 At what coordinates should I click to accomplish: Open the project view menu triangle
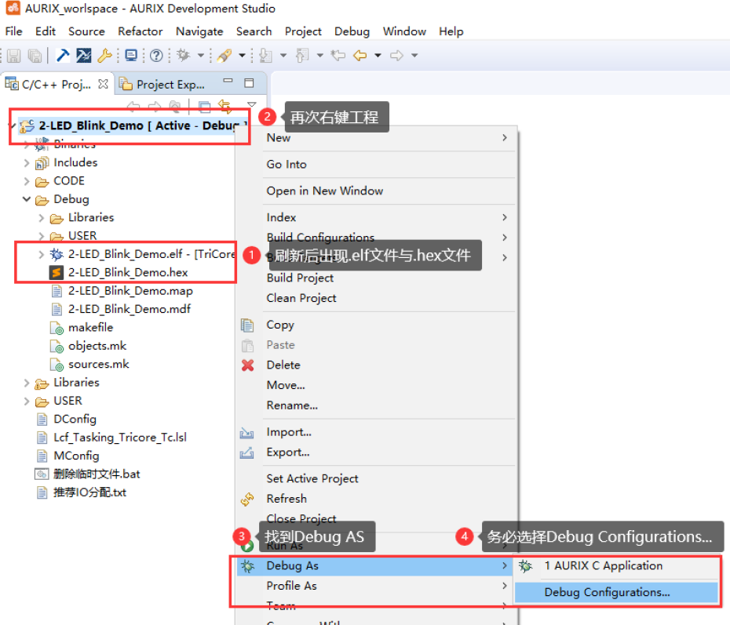pos(252,104)
